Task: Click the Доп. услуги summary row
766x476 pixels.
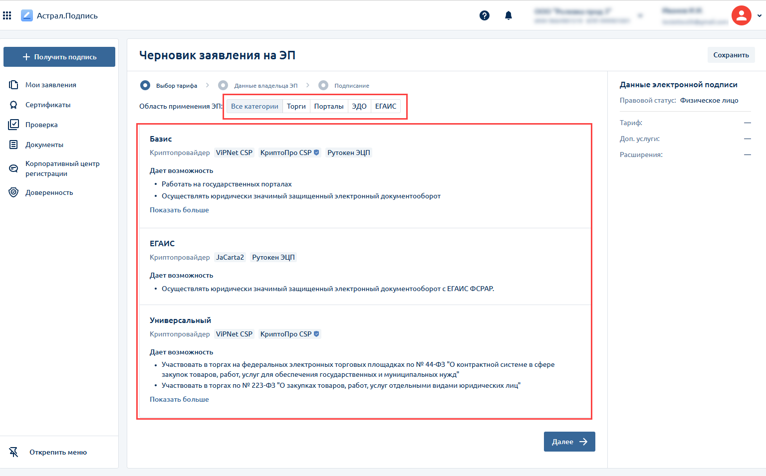Action: coord(685,139)
